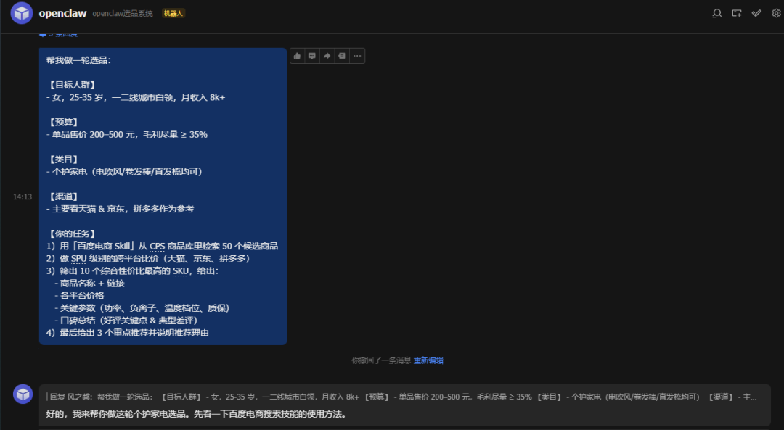The height and width of the screenshot is (430, 784).
Task: Click the line 关键参数 (功率、负离子…)
Action: click(x=142, y=308)
